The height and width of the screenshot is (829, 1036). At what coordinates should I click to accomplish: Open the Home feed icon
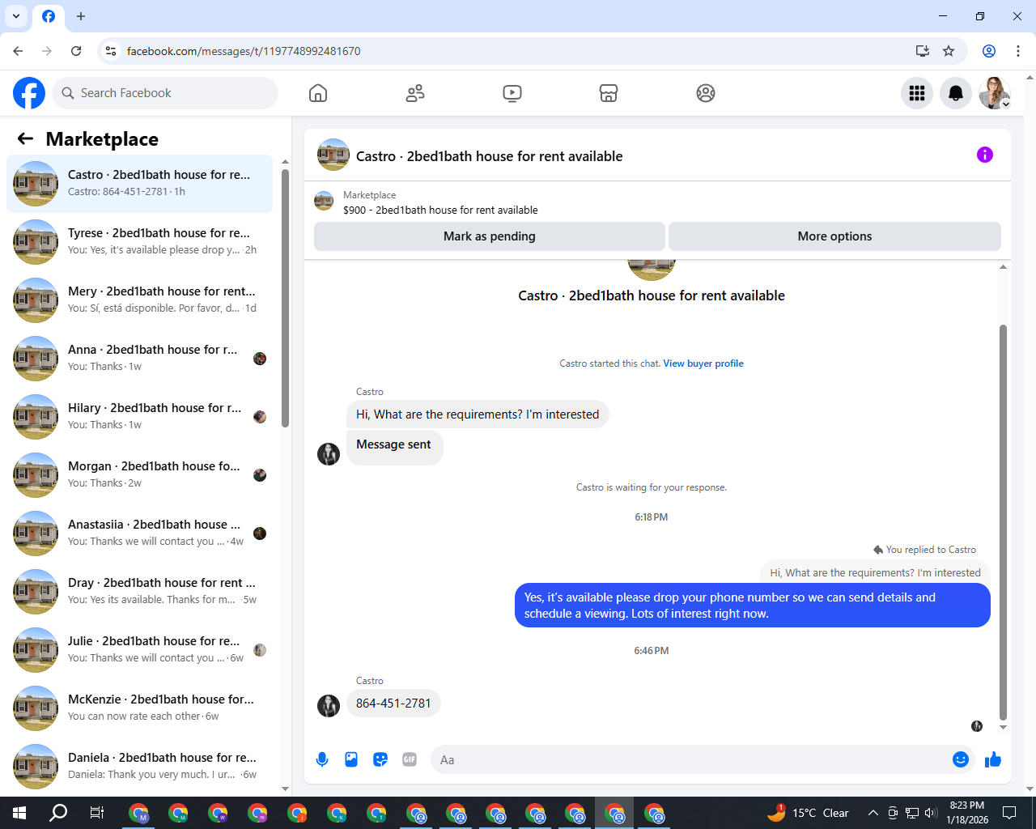318,93
